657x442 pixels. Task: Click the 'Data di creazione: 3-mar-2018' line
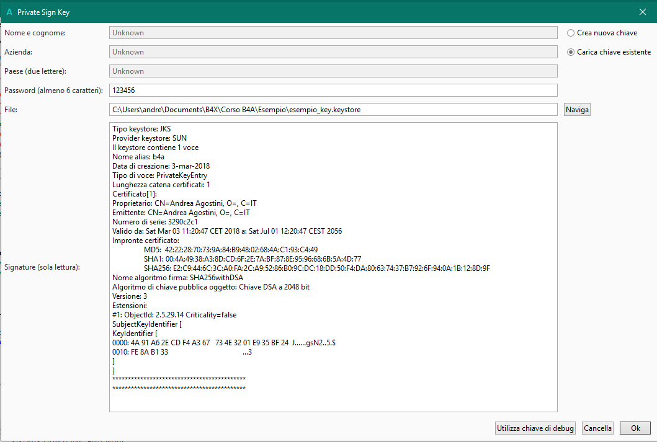pos(161,166)
